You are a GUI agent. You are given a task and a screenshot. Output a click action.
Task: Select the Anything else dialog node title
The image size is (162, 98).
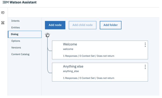pyautogui.click(x=73, y=66)
